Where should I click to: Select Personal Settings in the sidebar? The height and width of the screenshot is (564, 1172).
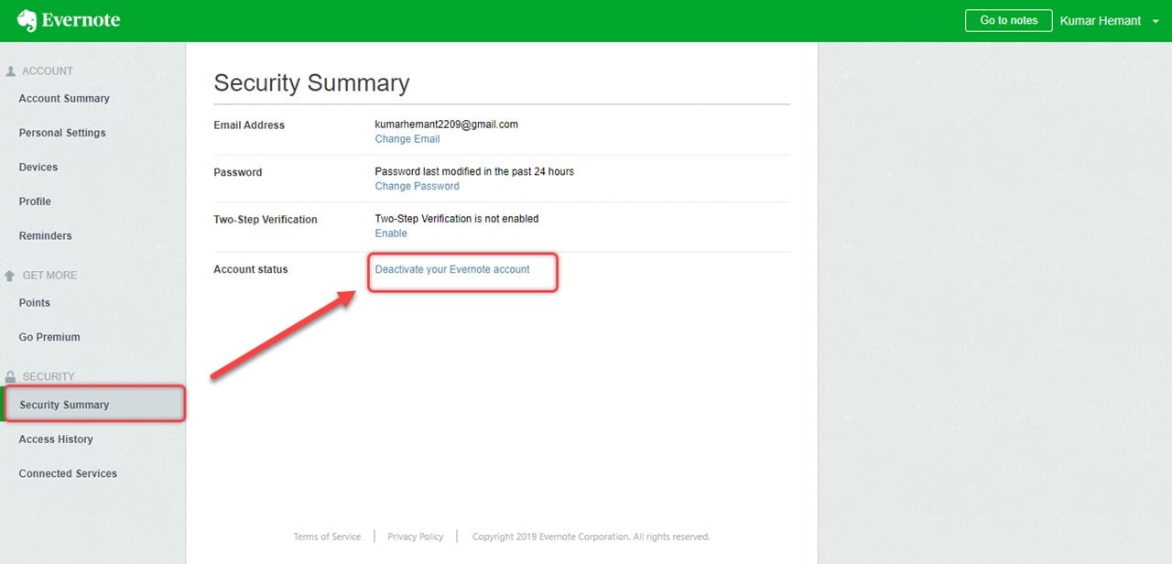tap(62, 133)
